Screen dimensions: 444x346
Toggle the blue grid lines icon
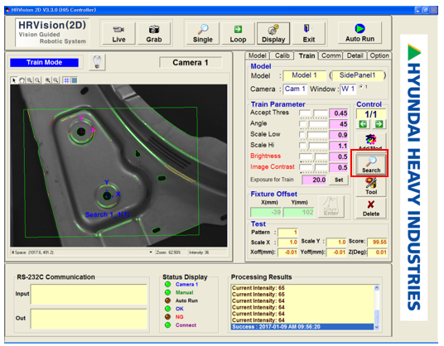66,80
